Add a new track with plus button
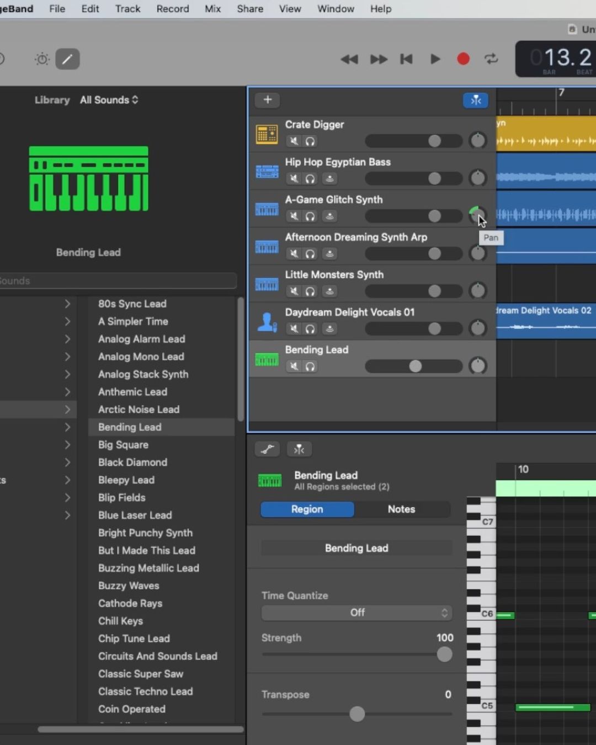Image resolution: width=596 pixels, height=745 pixels. 268,100
